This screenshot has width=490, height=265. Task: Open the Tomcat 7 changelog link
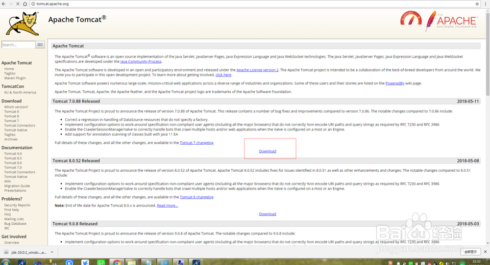tap(197, 143)
